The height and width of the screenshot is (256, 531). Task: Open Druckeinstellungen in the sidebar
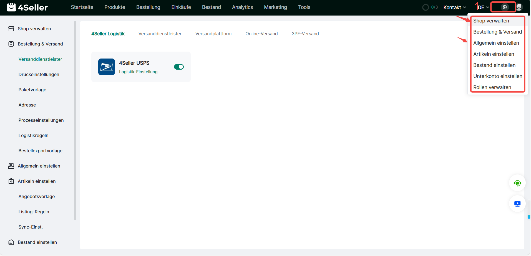[x=39, y=75]
